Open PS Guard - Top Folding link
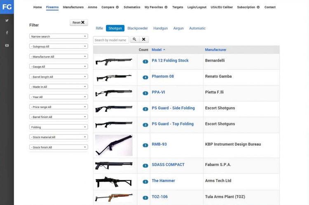Screen dimensions: 309x205 click(x=173, y=124)
